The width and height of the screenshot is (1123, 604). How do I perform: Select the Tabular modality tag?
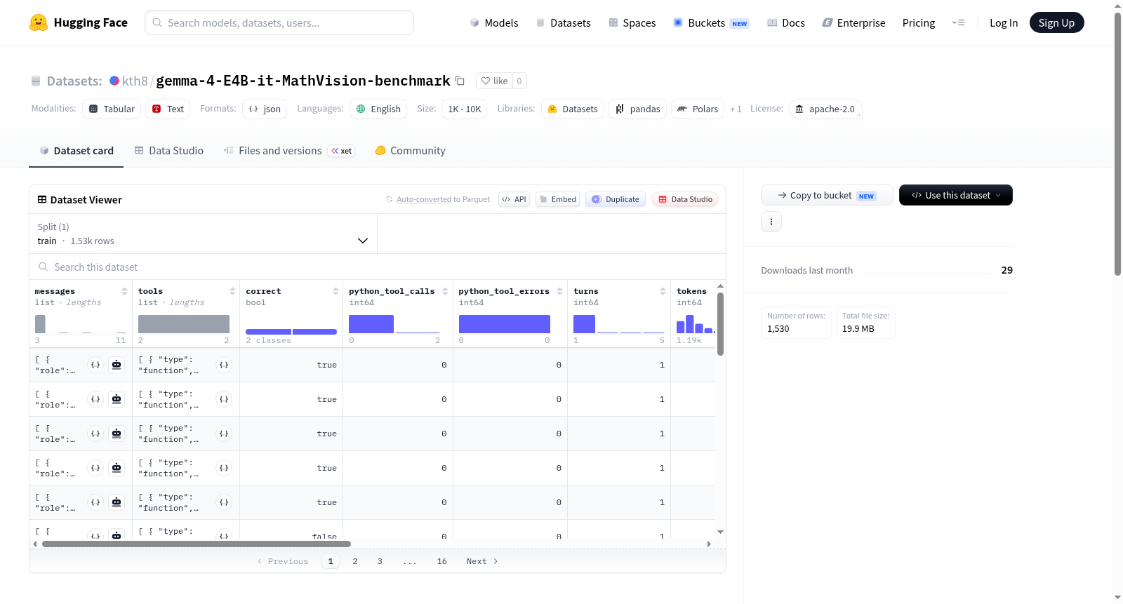(112, 109)
